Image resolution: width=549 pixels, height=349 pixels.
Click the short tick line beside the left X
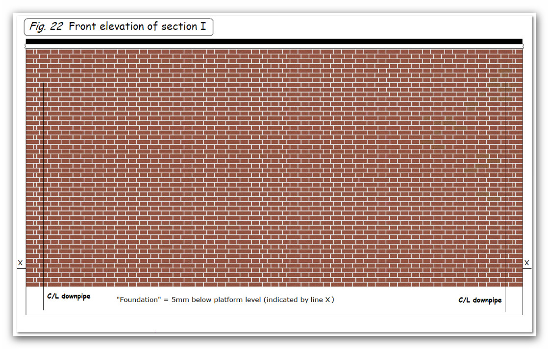tap(22, 269)
